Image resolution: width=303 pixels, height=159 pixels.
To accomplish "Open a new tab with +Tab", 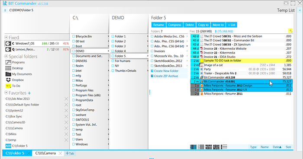I will click(x=70, y=153).
